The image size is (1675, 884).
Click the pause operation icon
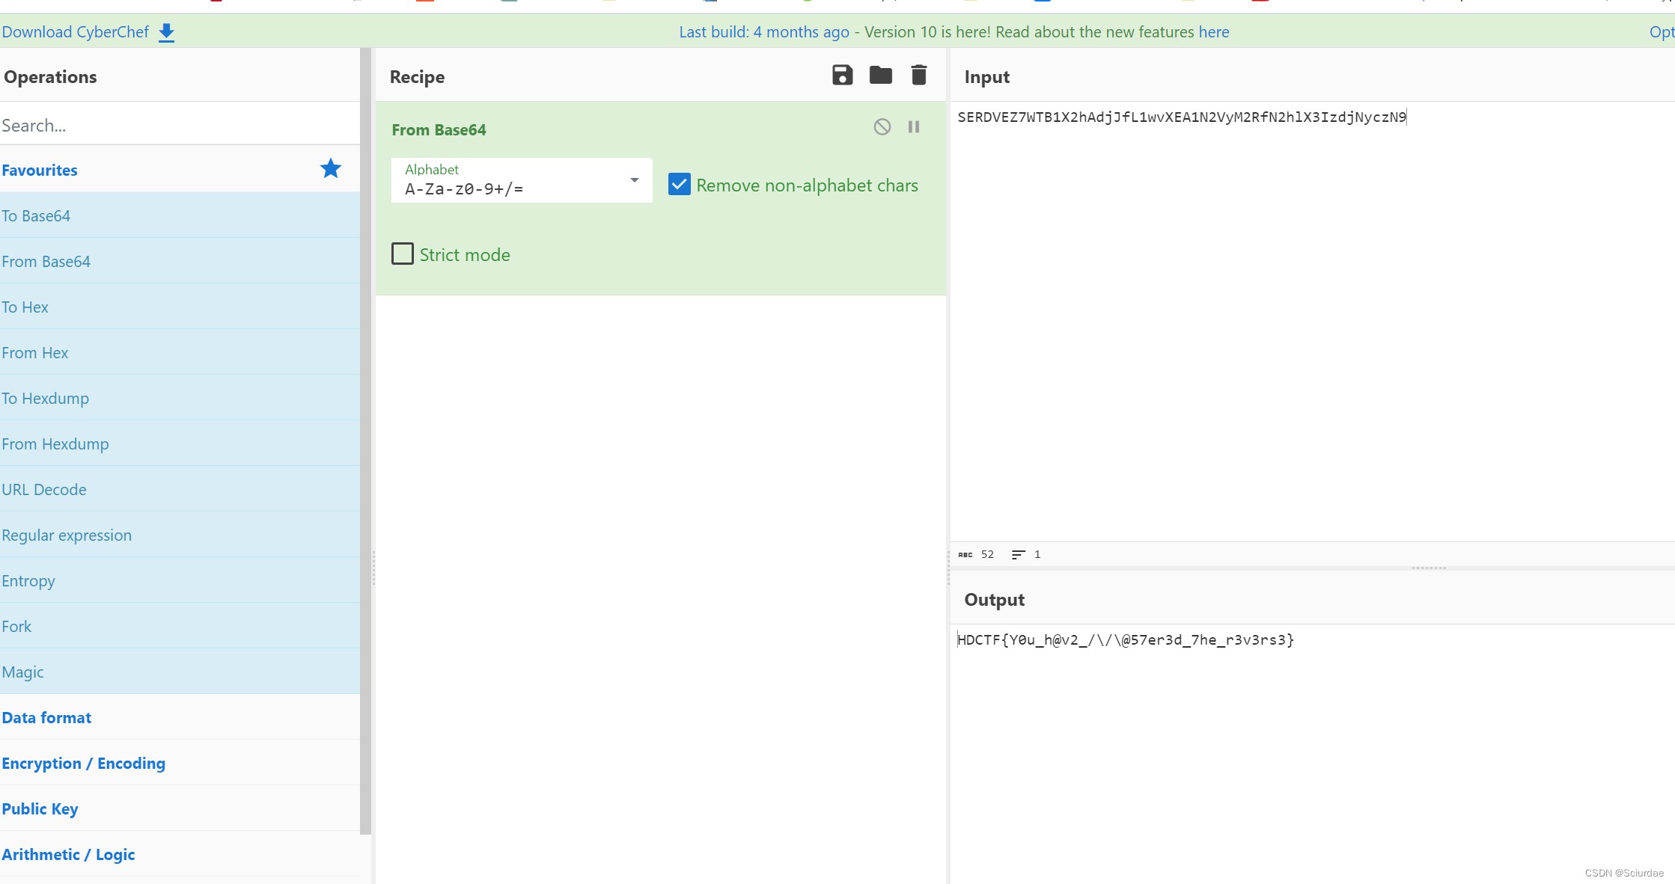pos(914,127)
